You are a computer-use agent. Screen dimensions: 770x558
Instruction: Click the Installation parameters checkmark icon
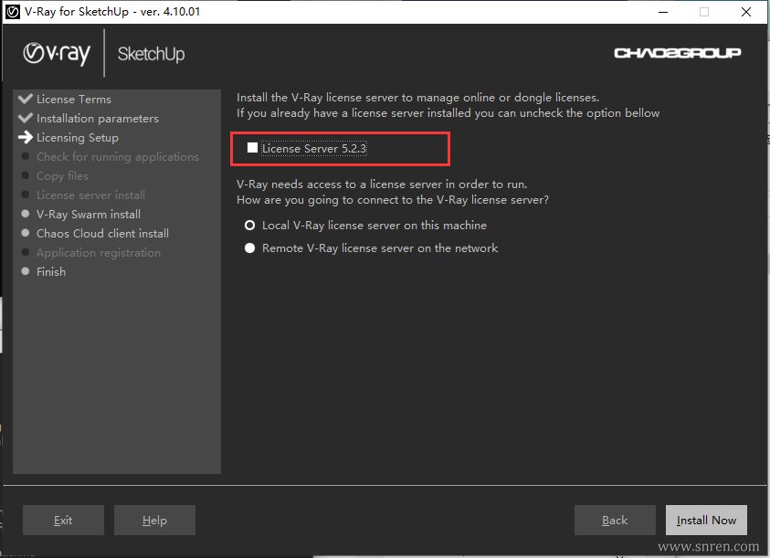(25, 118)
